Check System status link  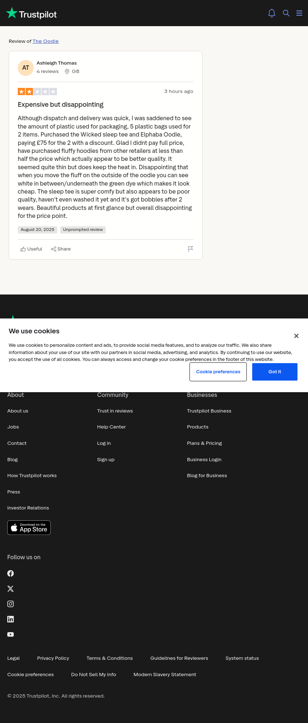[x=242, y=658]
